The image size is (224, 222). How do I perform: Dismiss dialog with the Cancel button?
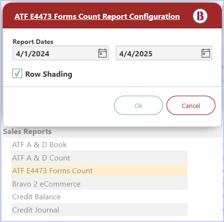click(x=191, y=106)
